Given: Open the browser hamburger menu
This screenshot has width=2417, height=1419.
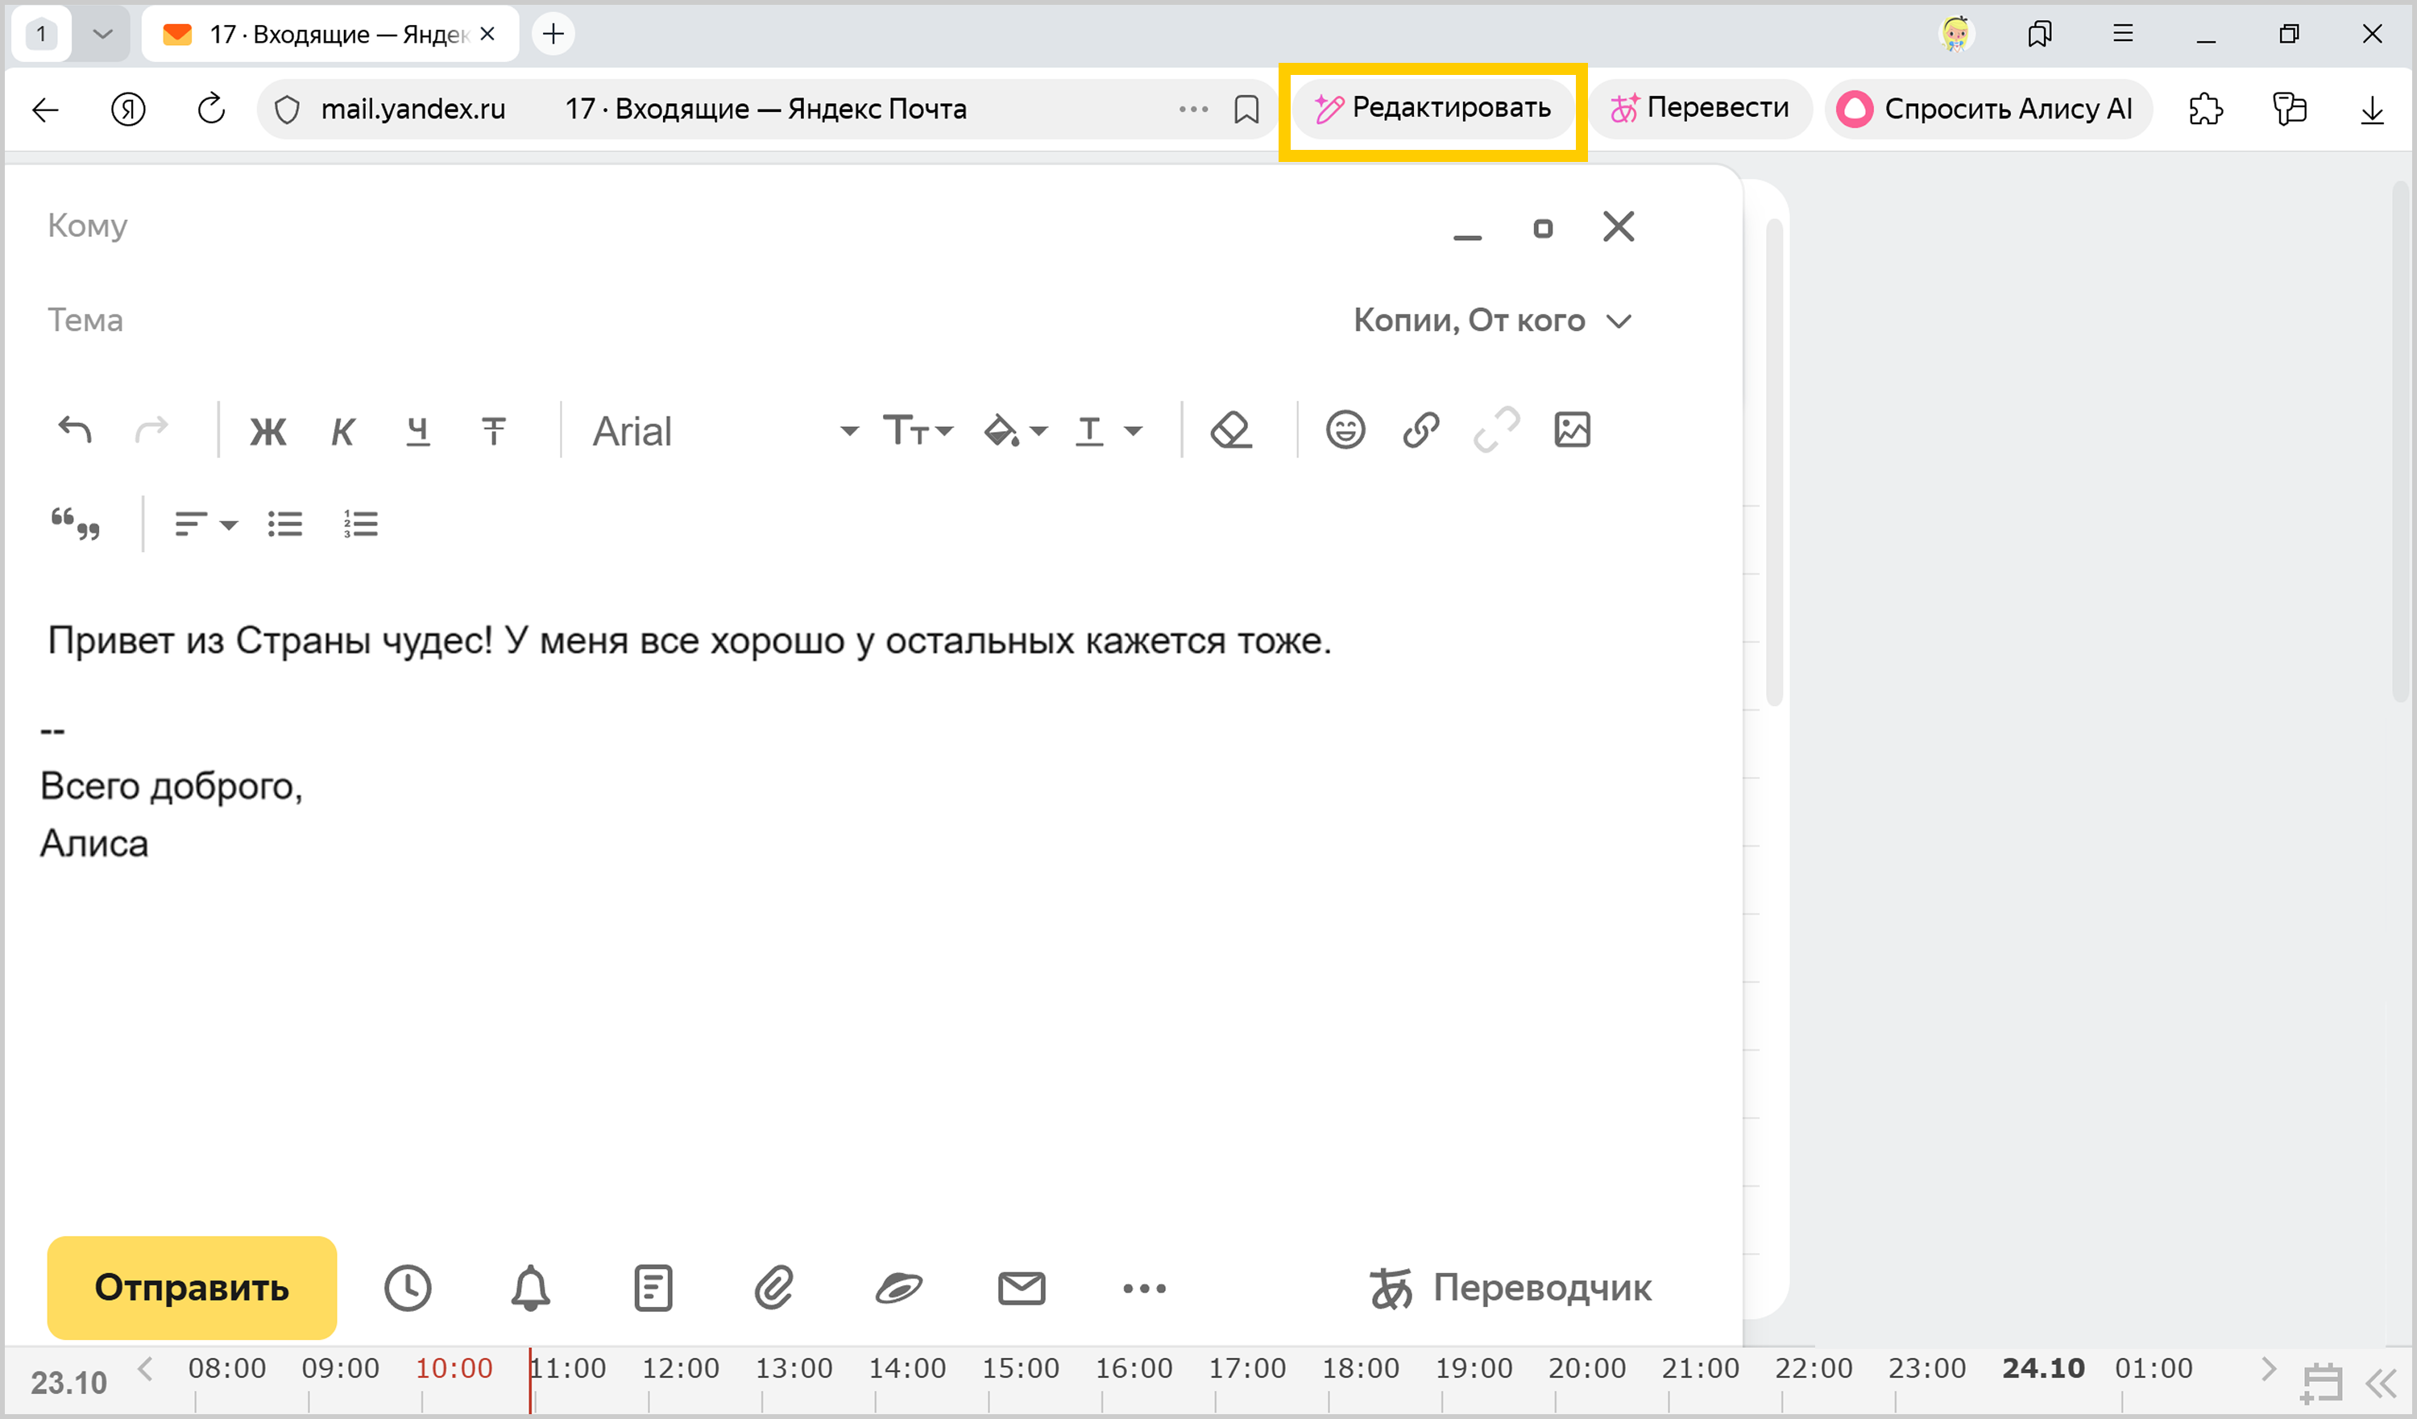Looking at the screenshot, I should [2123, 35].
